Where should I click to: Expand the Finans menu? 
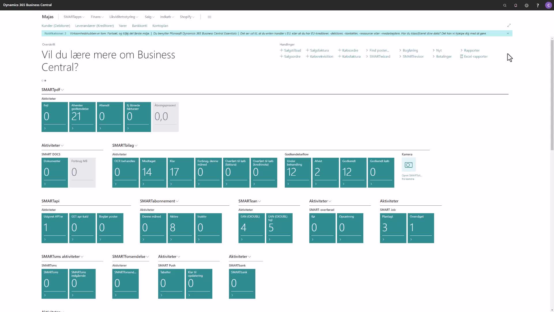click(97, 17)
